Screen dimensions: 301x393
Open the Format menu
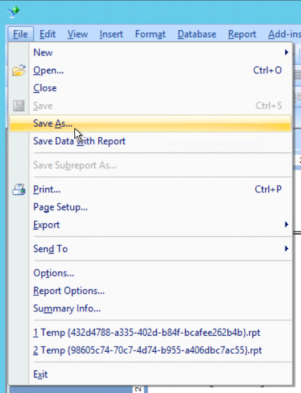[x=150, y=34]
